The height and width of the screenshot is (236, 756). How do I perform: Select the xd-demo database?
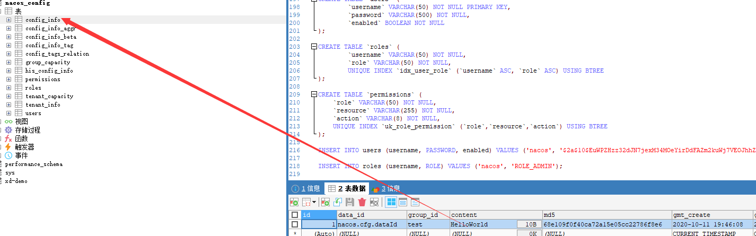tap(16, 181)
